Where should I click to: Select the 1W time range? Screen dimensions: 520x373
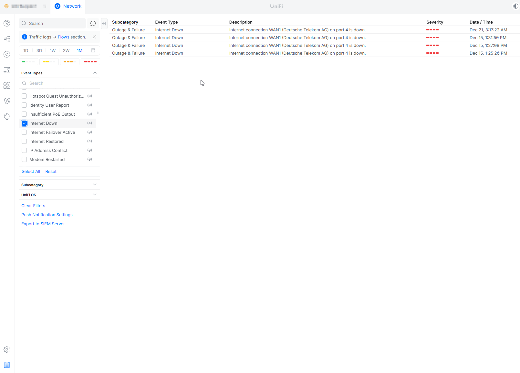click(53, 50)
